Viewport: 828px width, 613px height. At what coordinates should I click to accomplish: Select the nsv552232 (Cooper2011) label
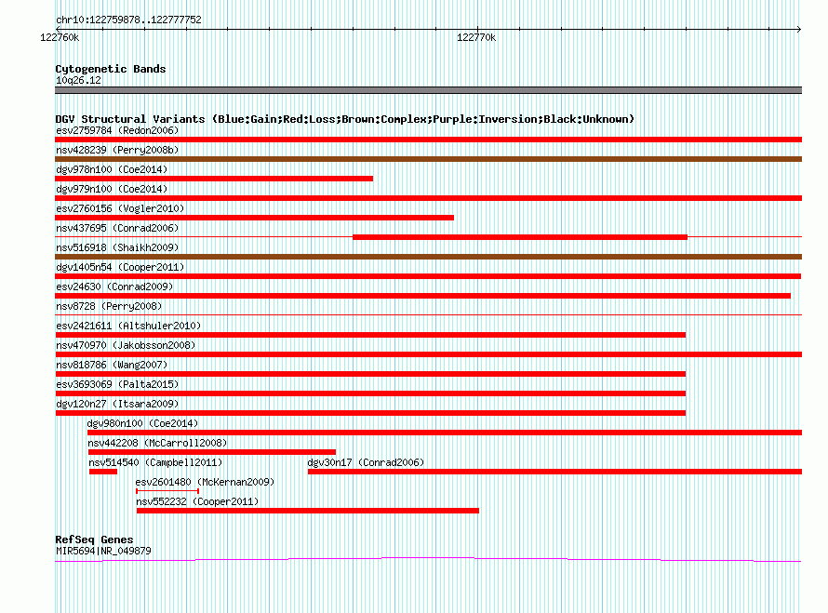click(197, 501)
